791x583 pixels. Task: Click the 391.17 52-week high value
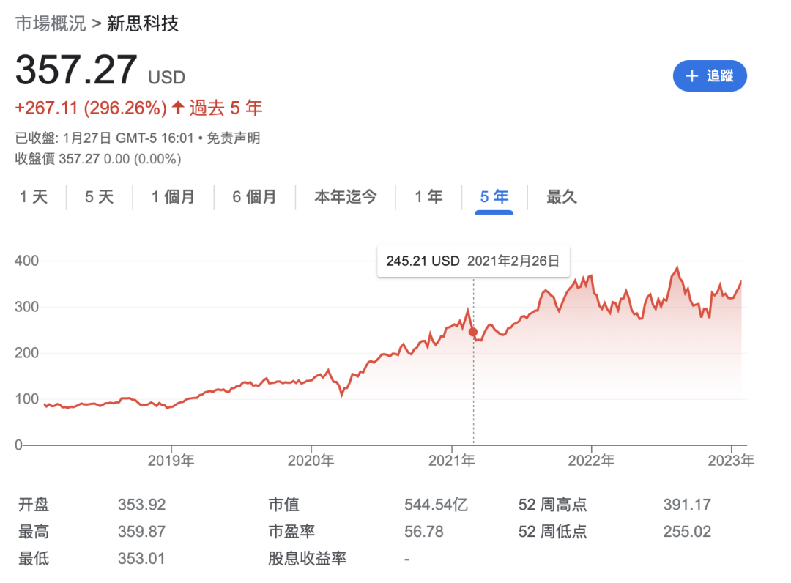click(687, 505)
